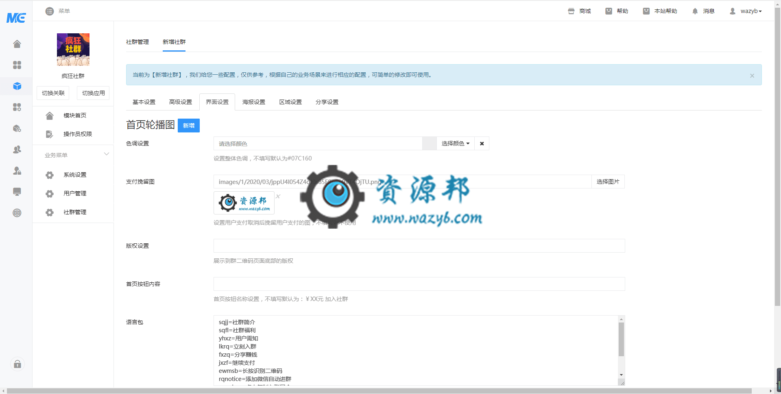Focus the 首页按钮内容 input field
Image resolution: width=781 pixels, height=394 pixels.
point(419,284)
